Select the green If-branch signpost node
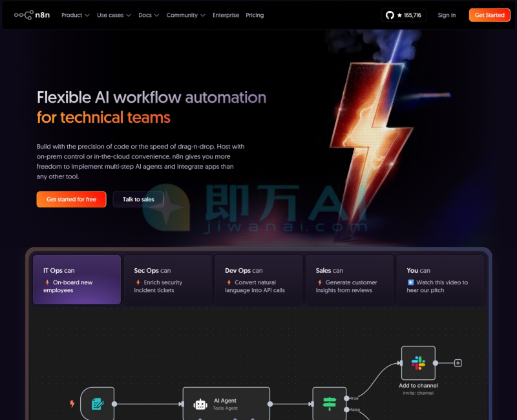The height and width of the screenshot is (420, 517). click(x=330, y=404)
